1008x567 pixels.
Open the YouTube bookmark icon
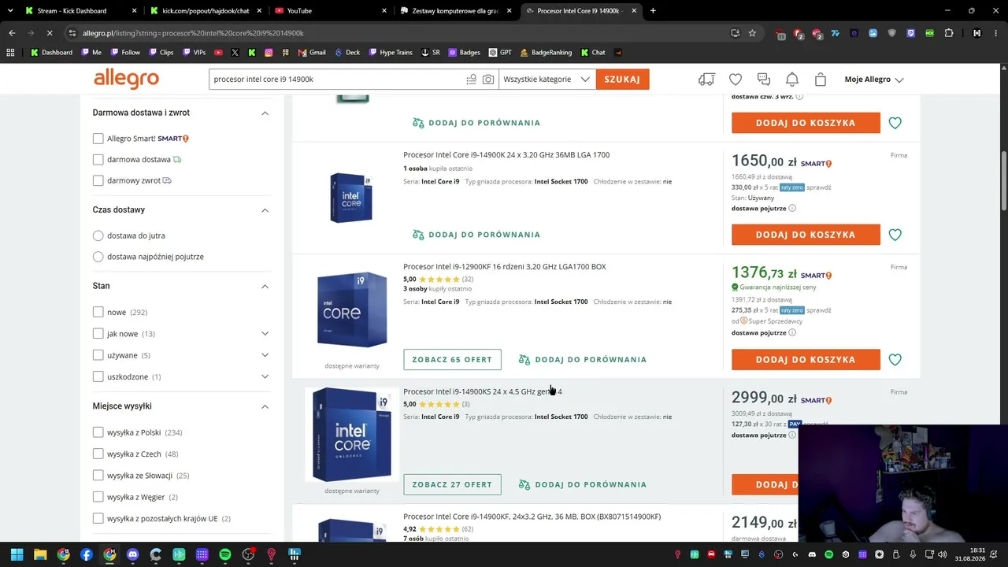pyautogui.click(x=218, y=53)
